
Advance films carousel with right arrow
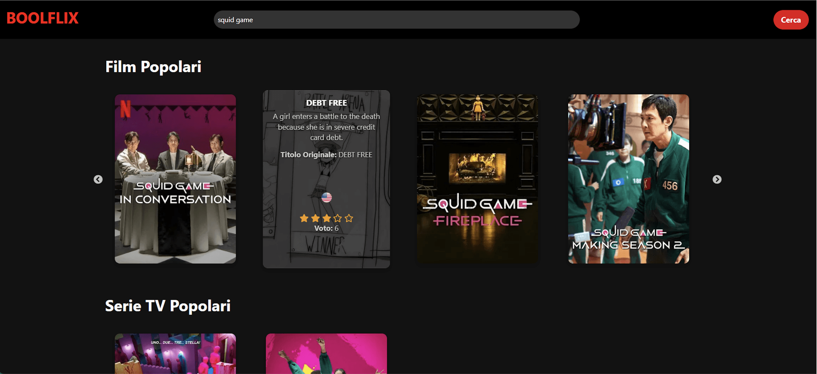point(717,180)
